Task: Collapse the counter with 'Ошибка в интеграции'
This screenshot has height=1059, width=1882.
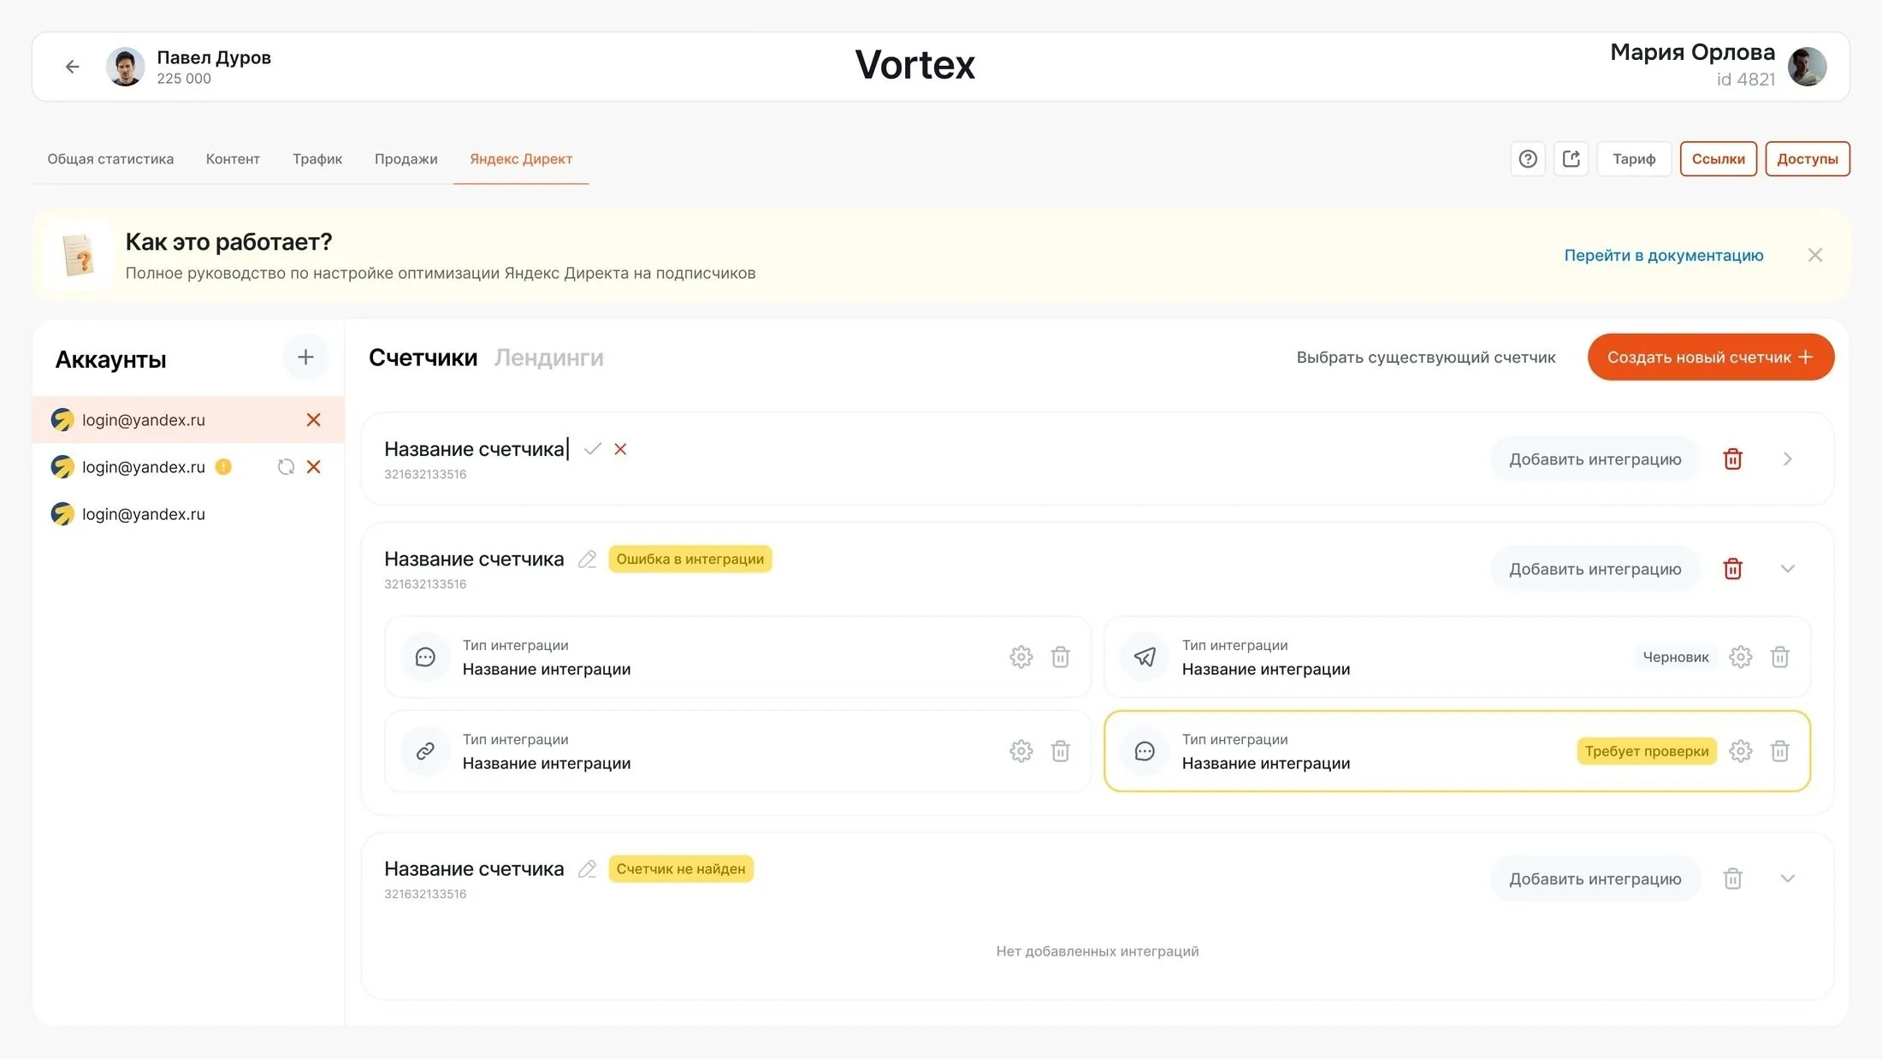Action: coord(1788,569)
